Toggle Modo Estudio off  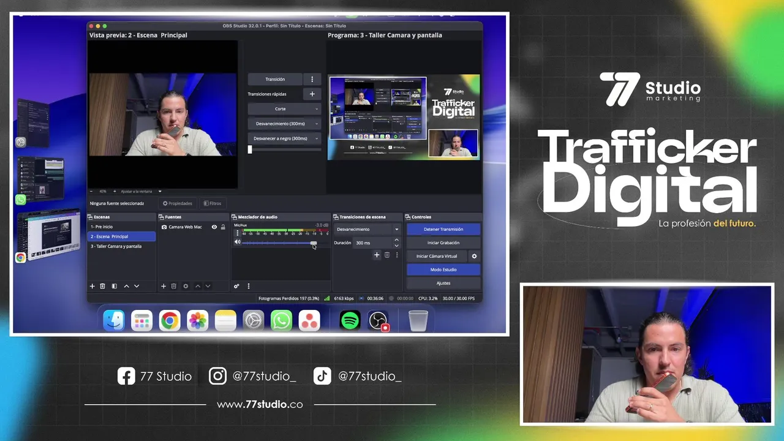(x=443, y=269)
